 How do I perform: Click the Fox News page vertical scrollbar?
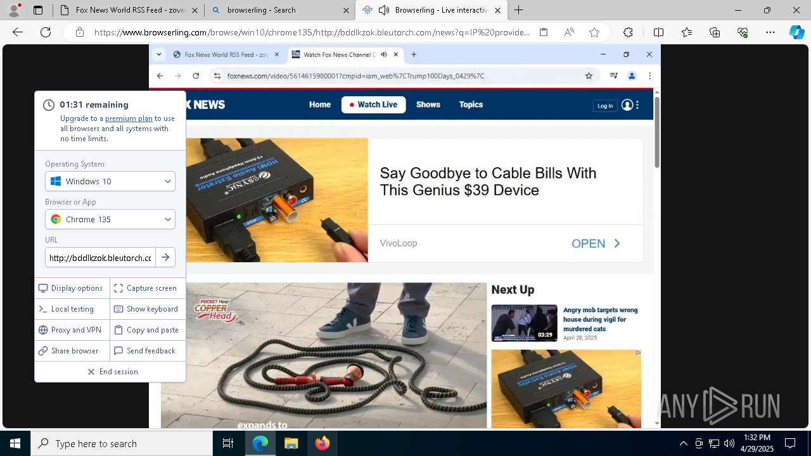click(657, 133)
